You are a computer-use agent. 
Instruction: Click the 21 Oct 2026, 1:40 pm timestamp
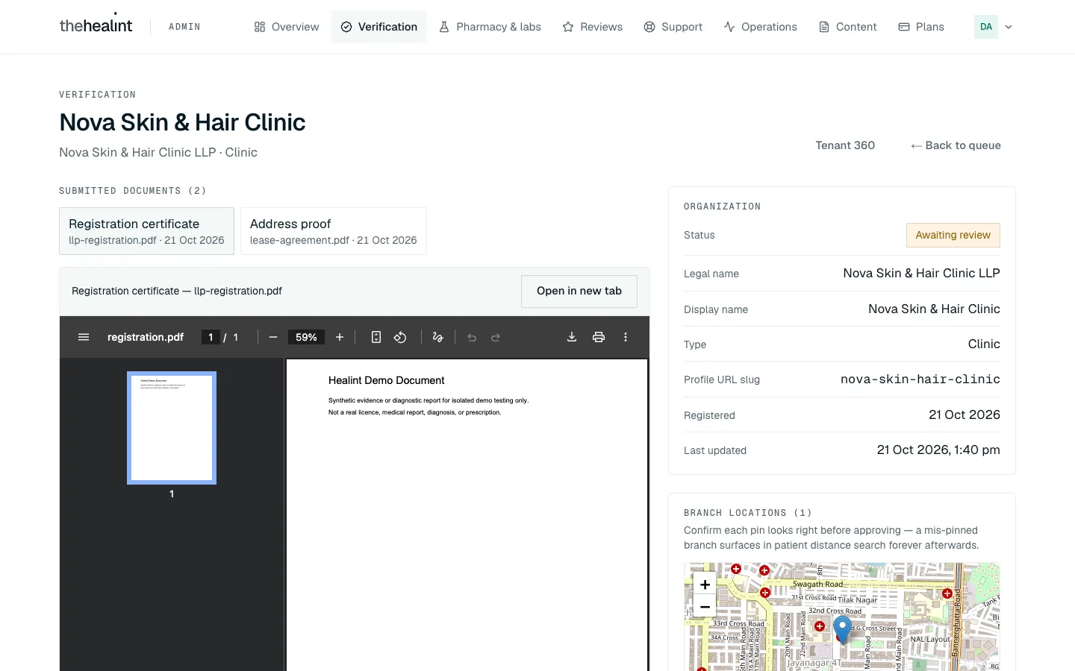click(x=938, y=450)
